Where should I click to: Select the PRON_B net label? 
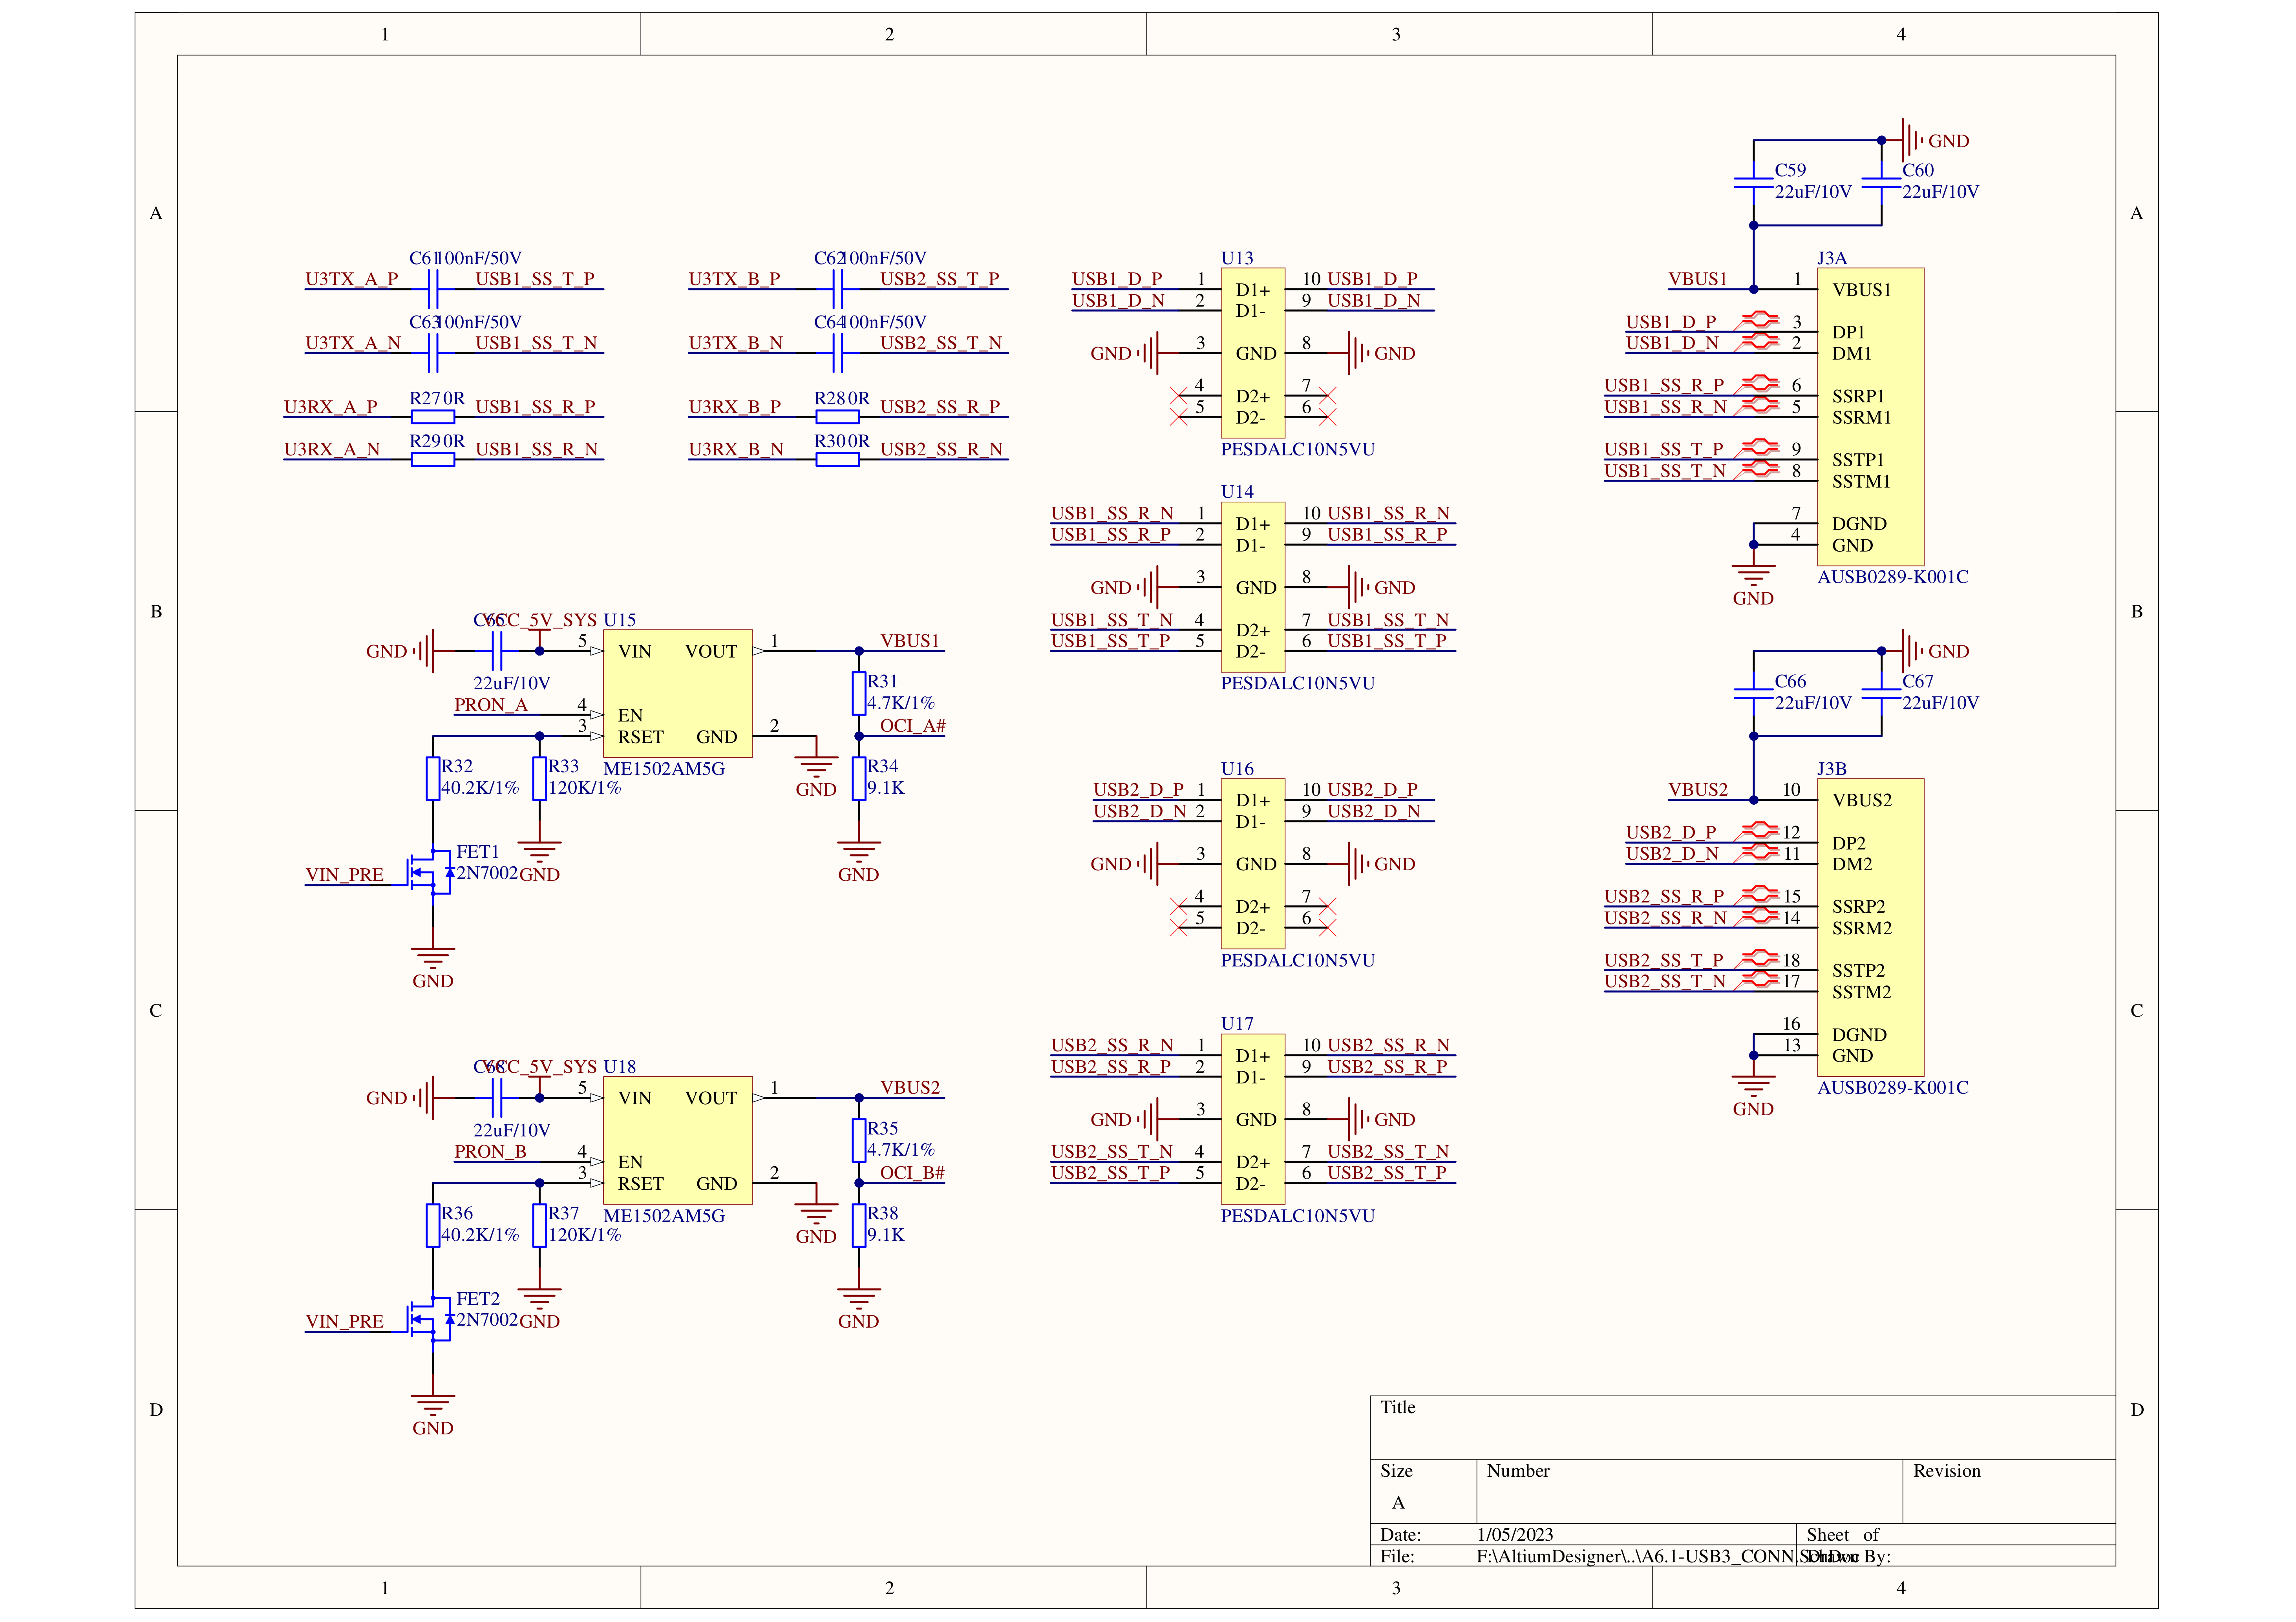point(491,1152)
